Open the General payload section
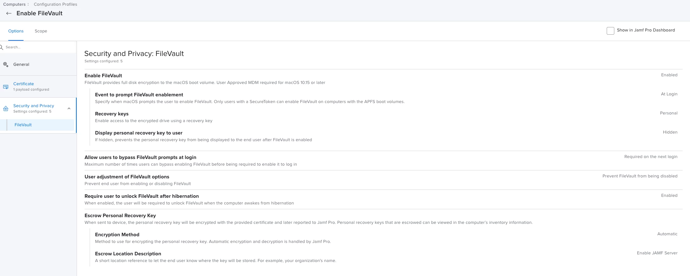 point(38,64)
